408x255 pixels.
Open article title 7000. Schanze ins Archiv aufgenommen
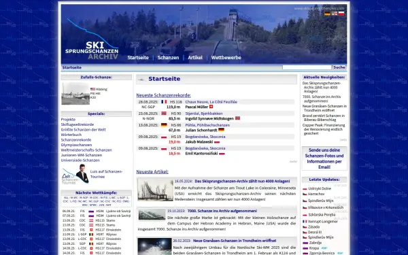tap(222, 211)
